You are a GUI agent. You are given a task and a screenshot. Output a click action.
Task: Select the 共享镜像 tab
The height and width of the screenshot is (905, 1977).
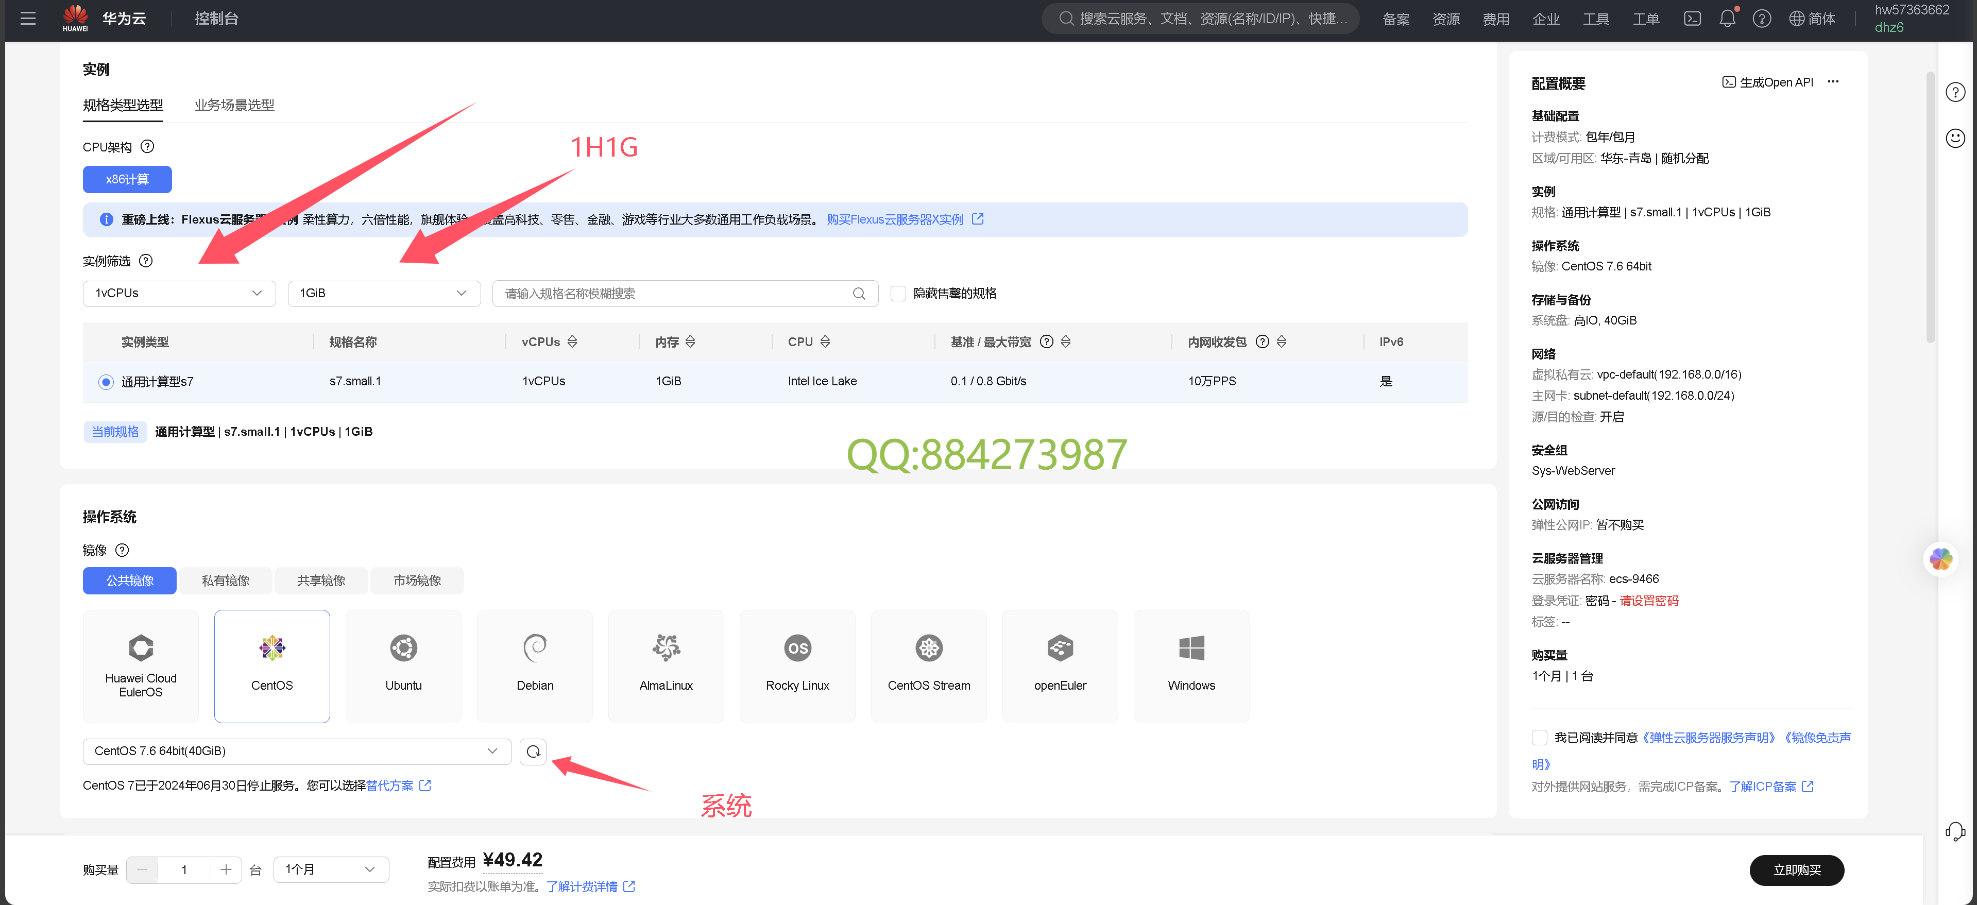click(x=321, y=580)
